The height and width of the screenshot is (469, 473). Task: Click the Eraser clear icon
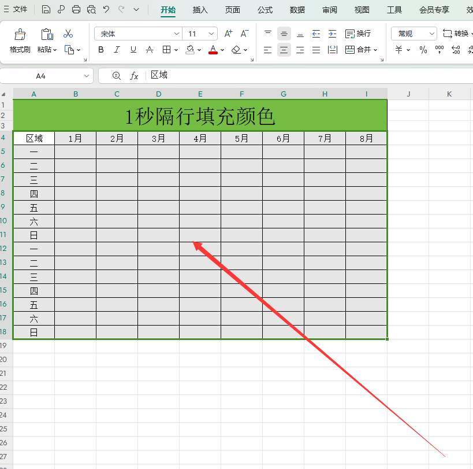236,50
